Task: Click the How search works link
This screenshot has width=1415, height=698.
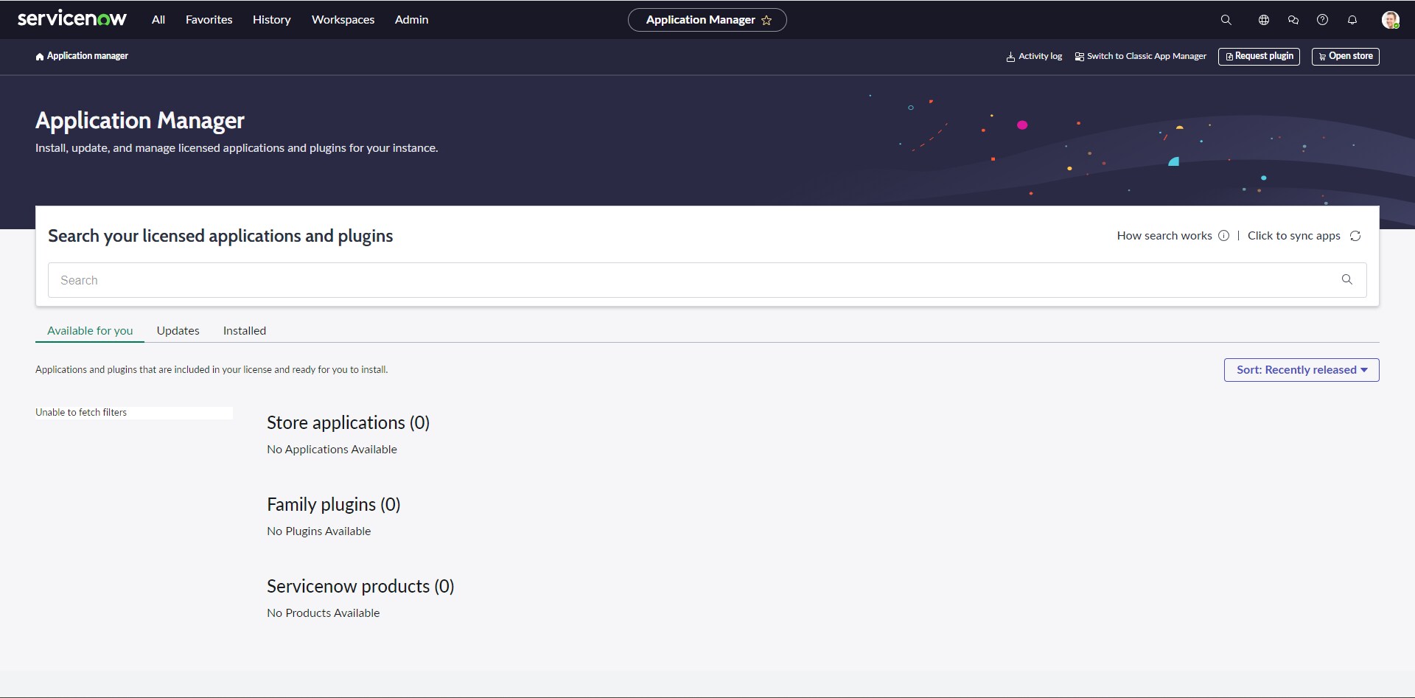Action: coord(1164,236)
